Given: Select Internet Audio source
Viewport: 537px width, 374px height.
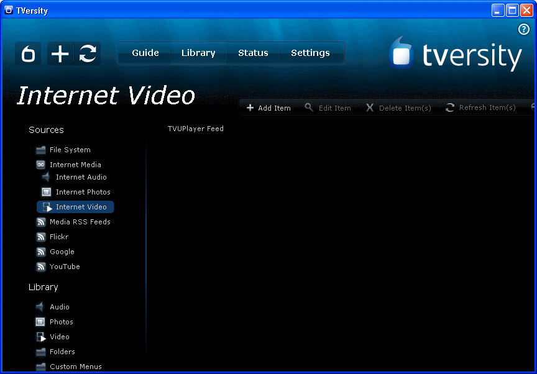Looking at the screenshot, I should tap(81, 177).
